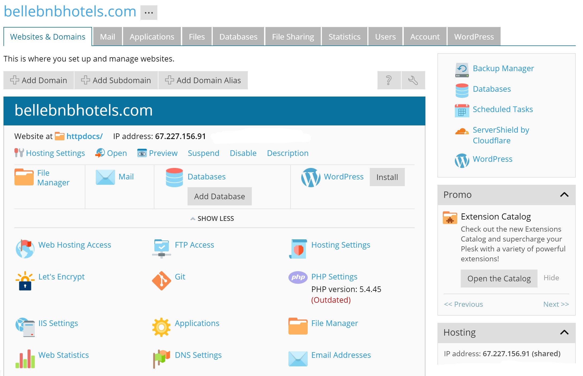Open Let's Encrypt settings

(62, 277)
